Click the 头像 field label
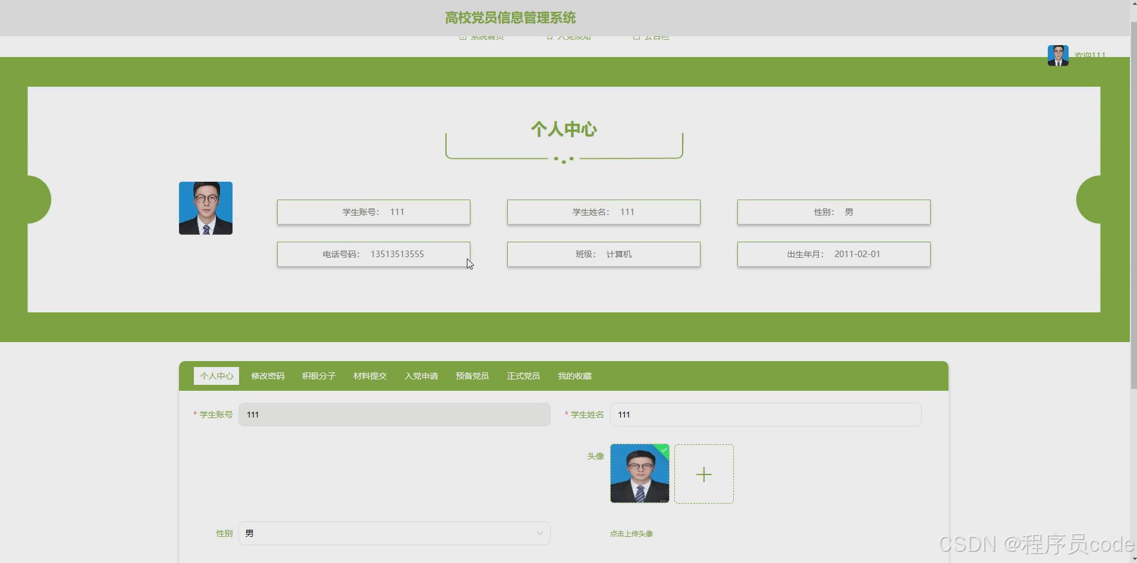Image resolution: width=1137 pixels, height=563 pixels. point(595,456)
